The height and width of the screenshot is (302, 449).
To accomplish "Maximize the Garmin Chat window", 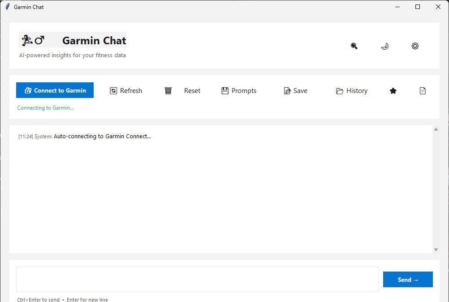I will tap(418, 7).
